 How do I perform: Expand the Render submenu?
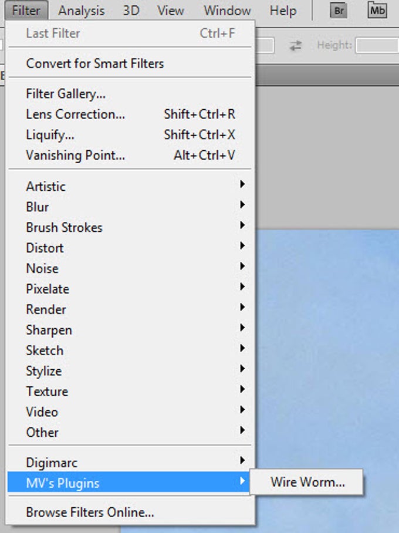tap(46, 309)
